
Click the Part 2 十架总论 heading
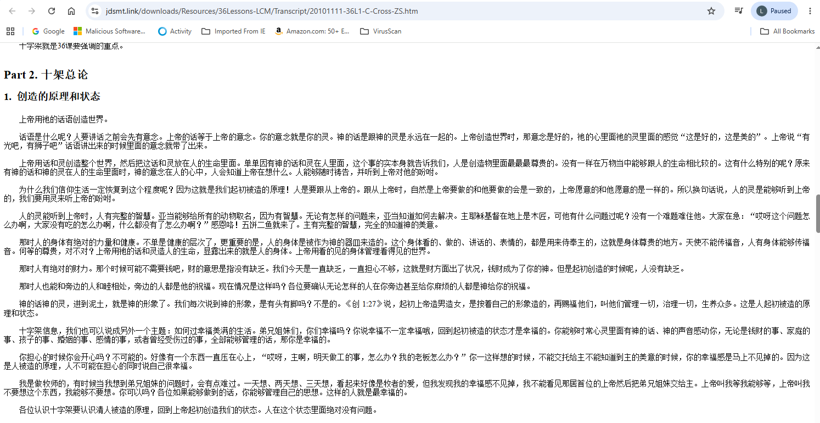click(46, 75)
